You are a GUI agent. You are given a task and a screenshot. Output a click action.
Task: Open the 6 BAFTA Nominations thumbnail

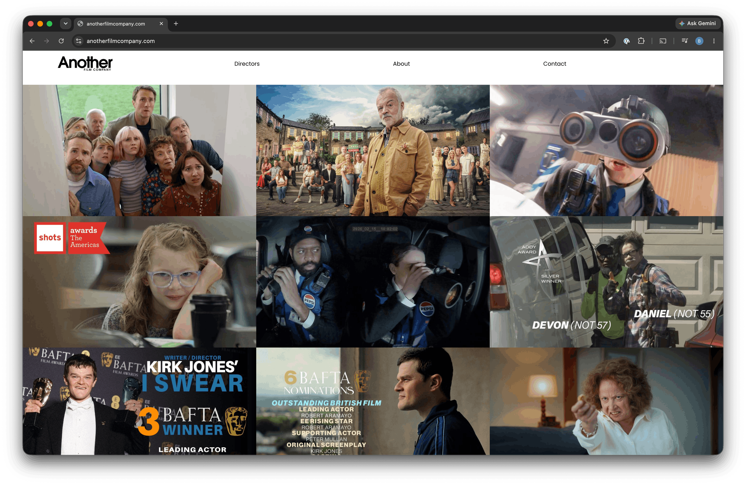373,401
